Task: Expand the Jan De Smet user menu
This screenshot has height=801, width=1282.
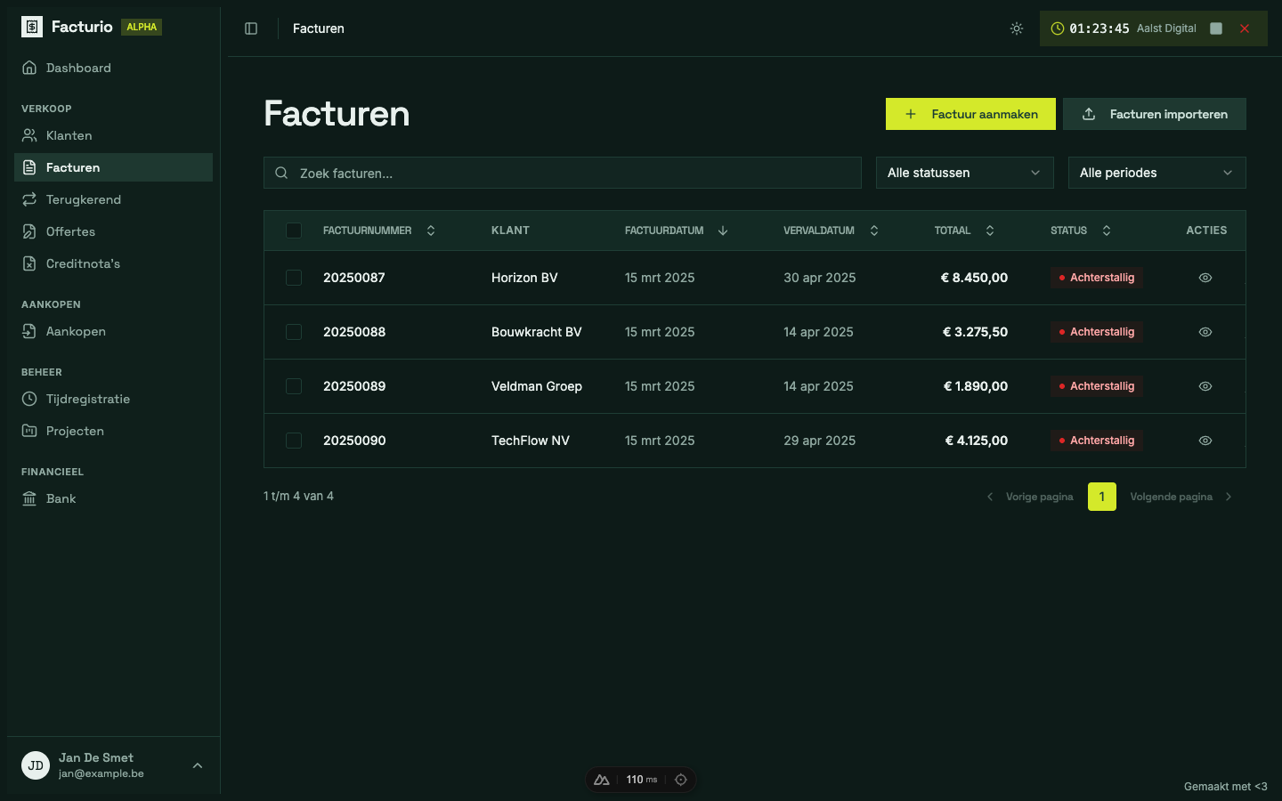Action: 113,765
